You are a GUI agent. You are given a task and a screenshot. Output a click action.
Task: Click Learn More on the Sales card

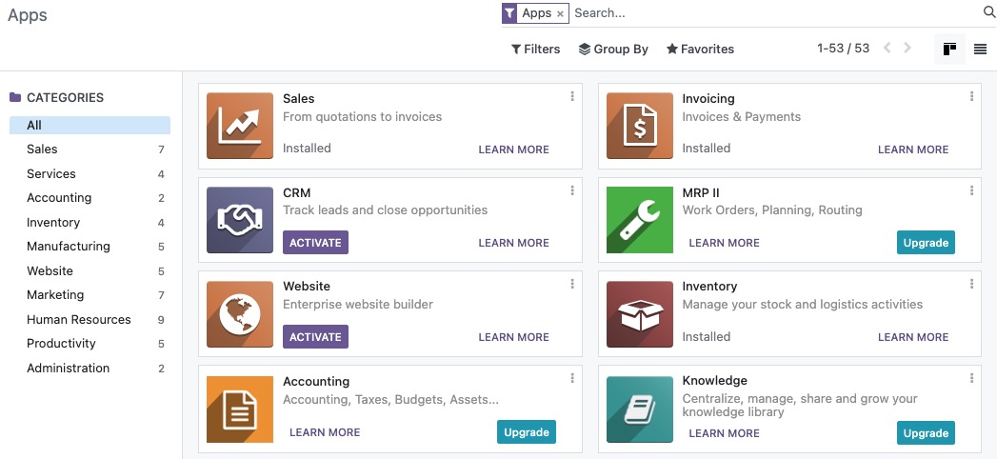tap(514, 150)
